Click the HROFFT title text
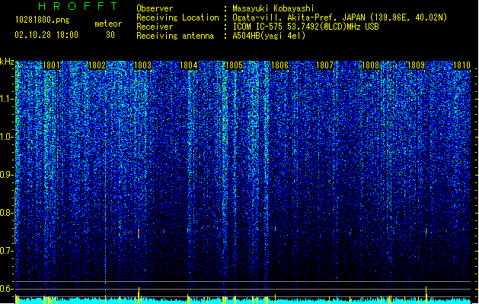Screen dimensions: 479x304 pyautogui.click(x=78, y=6)
